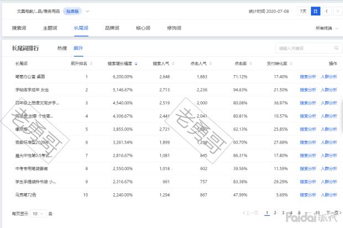Viewport: 343px width, 228px height.
Task: Open the 所有终端 terminal dropdown
Action: click(327, 28)
